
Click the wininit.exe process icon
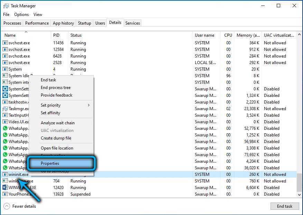(x=5, y=174)
